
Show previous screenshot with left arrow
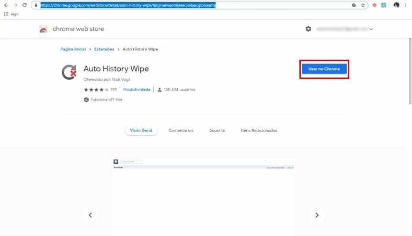(x=91, y=215)
